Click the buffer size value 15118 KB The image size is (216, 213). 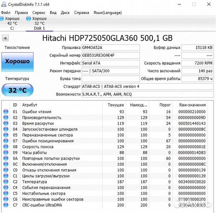point(197,48)
